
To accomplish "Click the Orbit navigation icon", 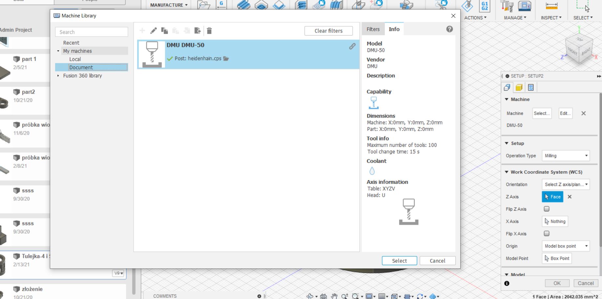I will point(310,296).
